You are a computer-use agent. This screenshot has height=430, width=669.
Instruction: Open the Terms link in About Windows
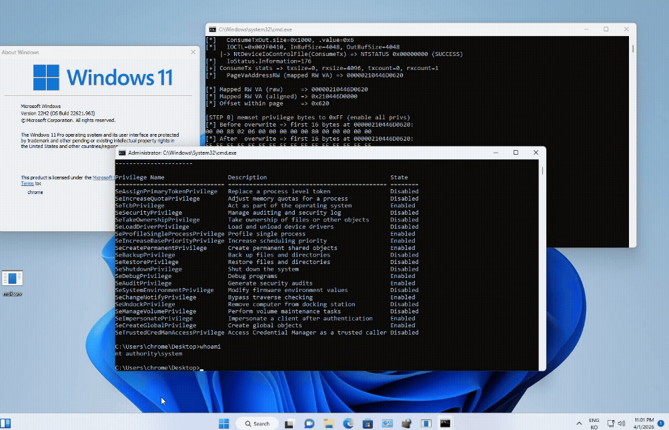coord(27,183)
